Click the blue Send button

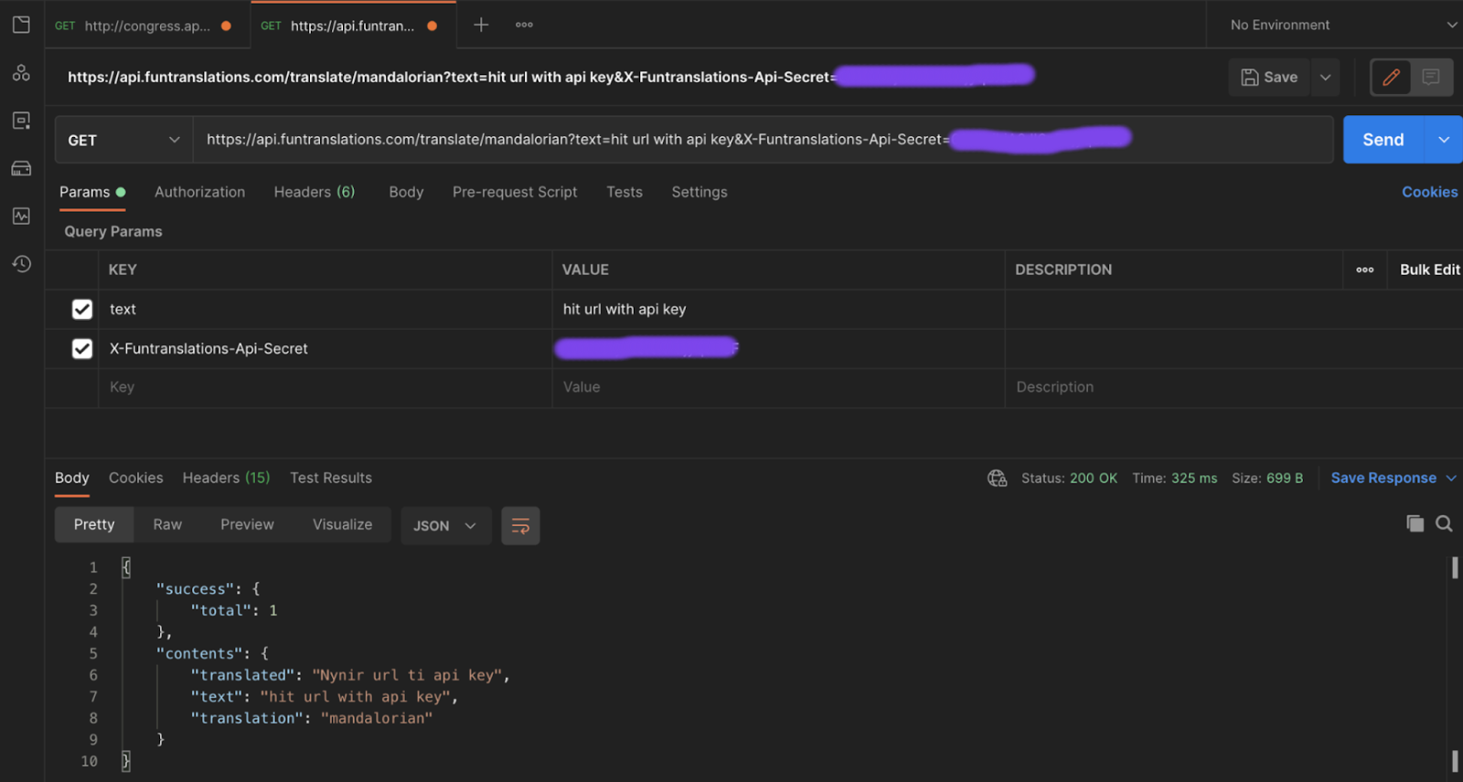pos(1383,140)
